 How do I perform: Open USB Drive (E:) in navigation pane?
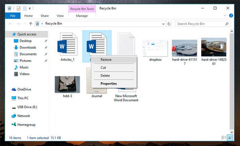[x=27, y=107]
